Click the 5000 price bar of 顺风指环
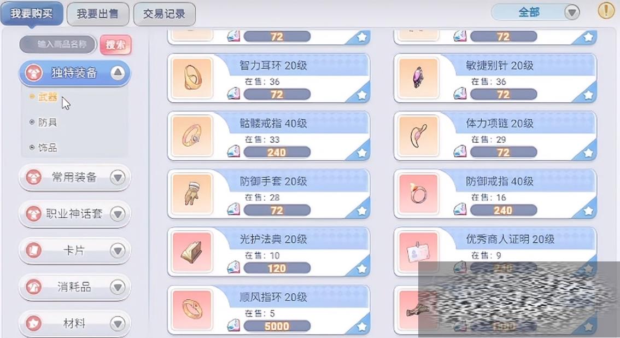 point(277,326)
